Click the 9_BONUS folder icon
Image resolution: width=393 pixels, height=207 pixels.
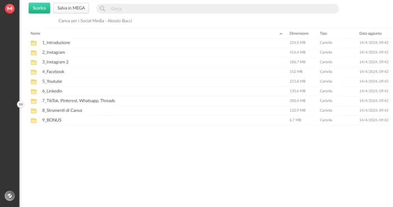coord(34,121)
